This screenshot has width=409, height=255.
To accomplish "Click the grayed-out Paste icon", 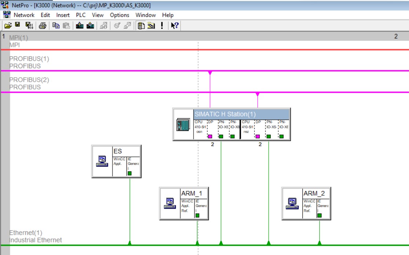I will pos(66,26).
